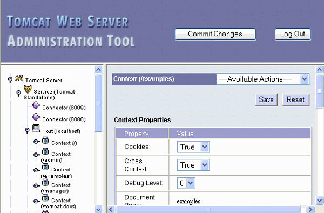Select Connector (8009) label in tree

64,108
